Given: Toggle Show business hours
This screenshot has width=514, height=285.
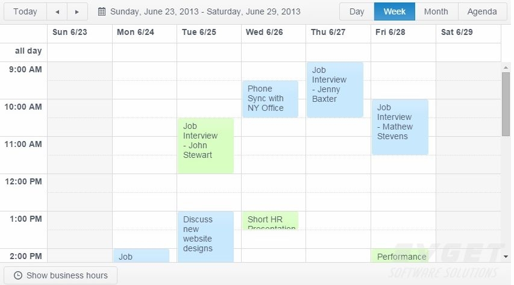Looking at the screenshot, I should click(60, 275).
